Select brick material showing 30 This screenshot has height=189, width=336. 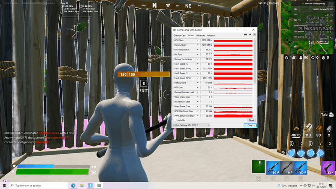318,131
